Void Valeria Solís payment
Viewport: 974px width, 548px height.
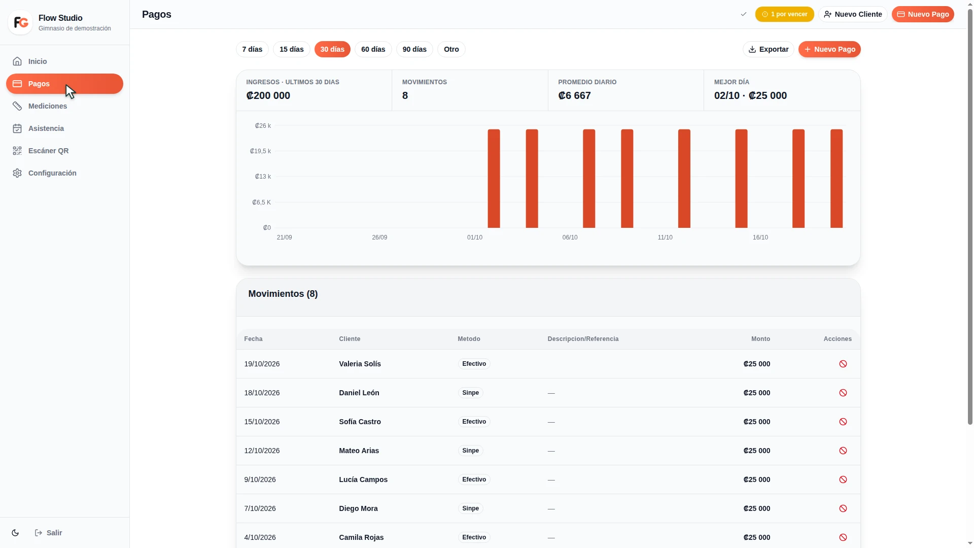(x=843, y=364)
